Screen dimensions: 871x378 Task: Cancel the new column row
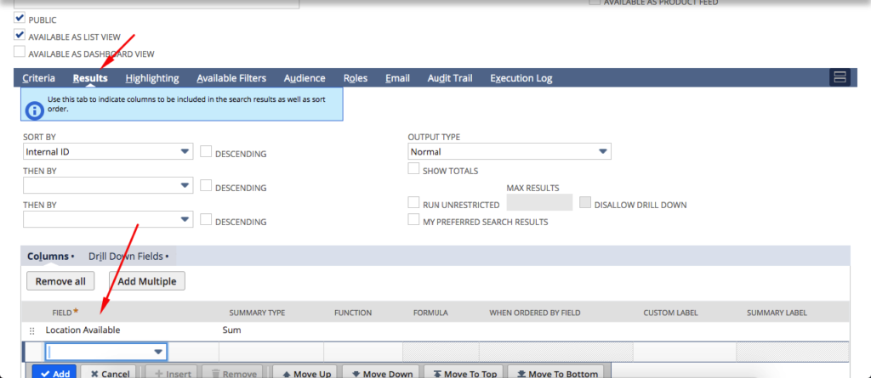pos(108,372)
